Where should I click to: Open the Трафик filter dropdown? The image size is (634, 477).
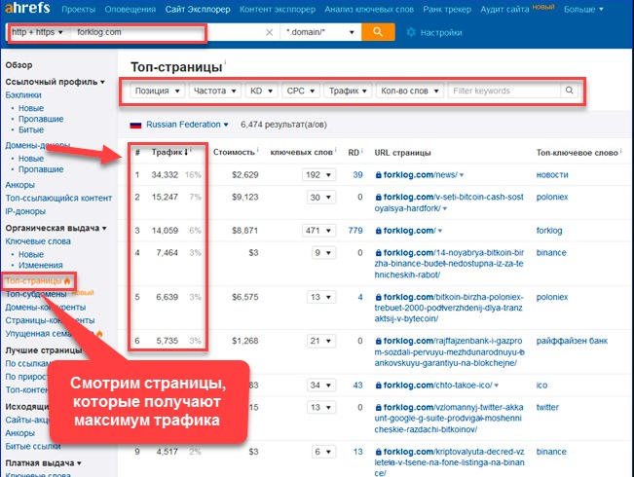coord(348,91)
